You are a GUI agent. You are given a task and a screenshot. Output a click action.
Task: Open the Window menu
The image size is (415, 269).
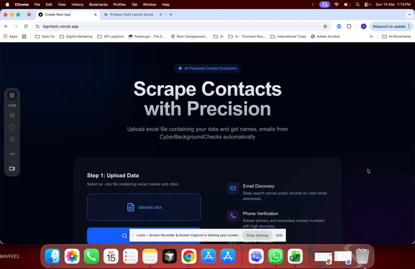tap(150, 4)
